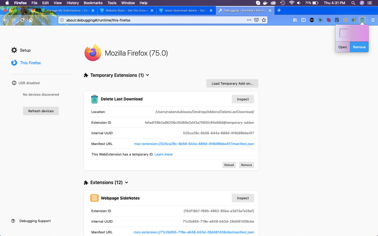Open the Time Machine menu bar icon
The height and width of the screenshot is (236, 378).
(282, 3)
